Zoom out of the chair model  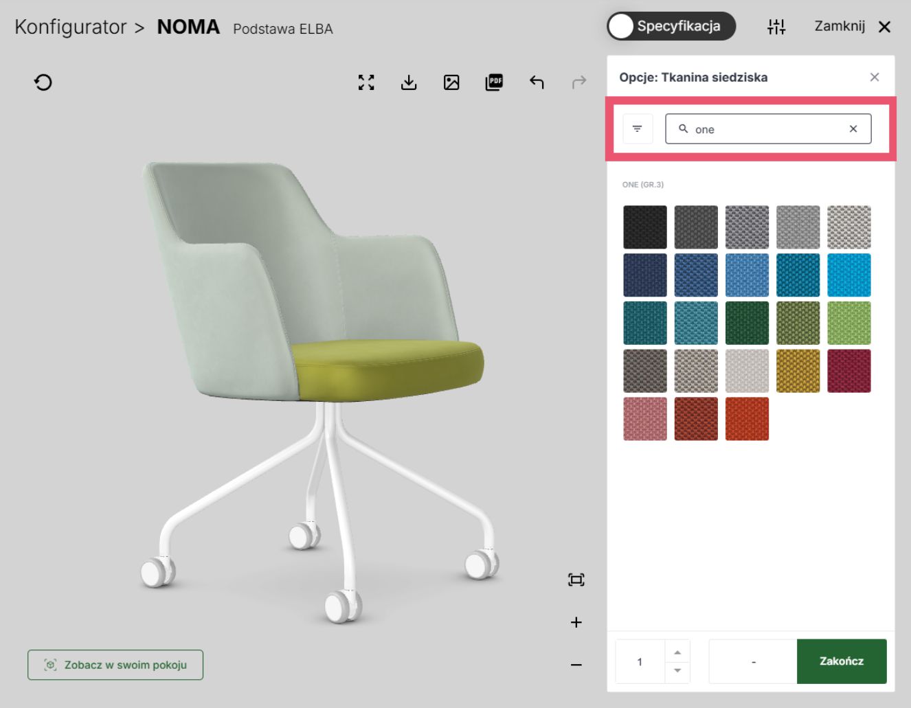576,665
